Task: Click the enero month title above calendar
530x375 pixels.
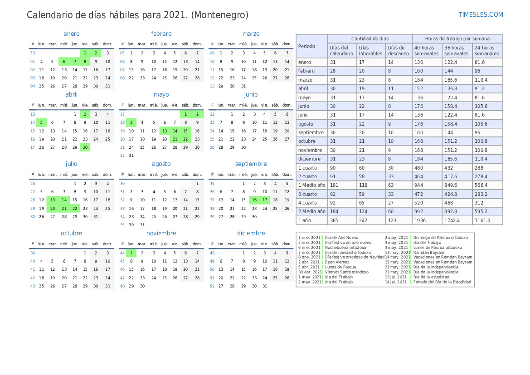Action: (x=72, y=34)
